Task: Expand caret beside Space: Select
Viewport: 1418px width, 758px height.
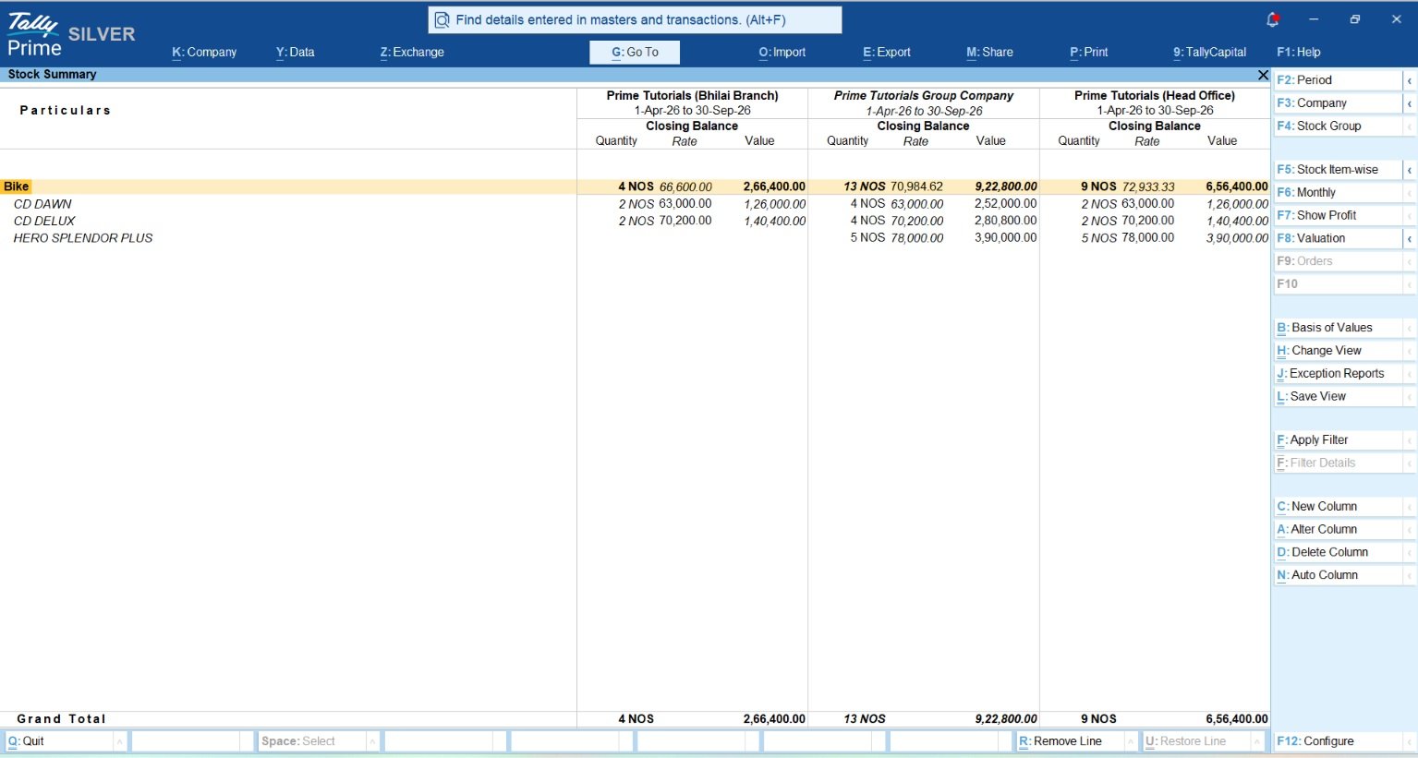Action: [372, 741]
